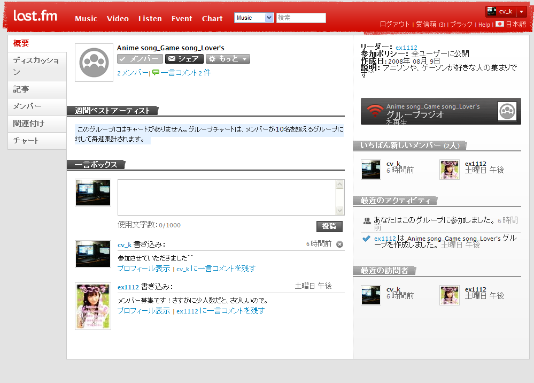
Task: Open the group avatar image
Action: point(94,63)
